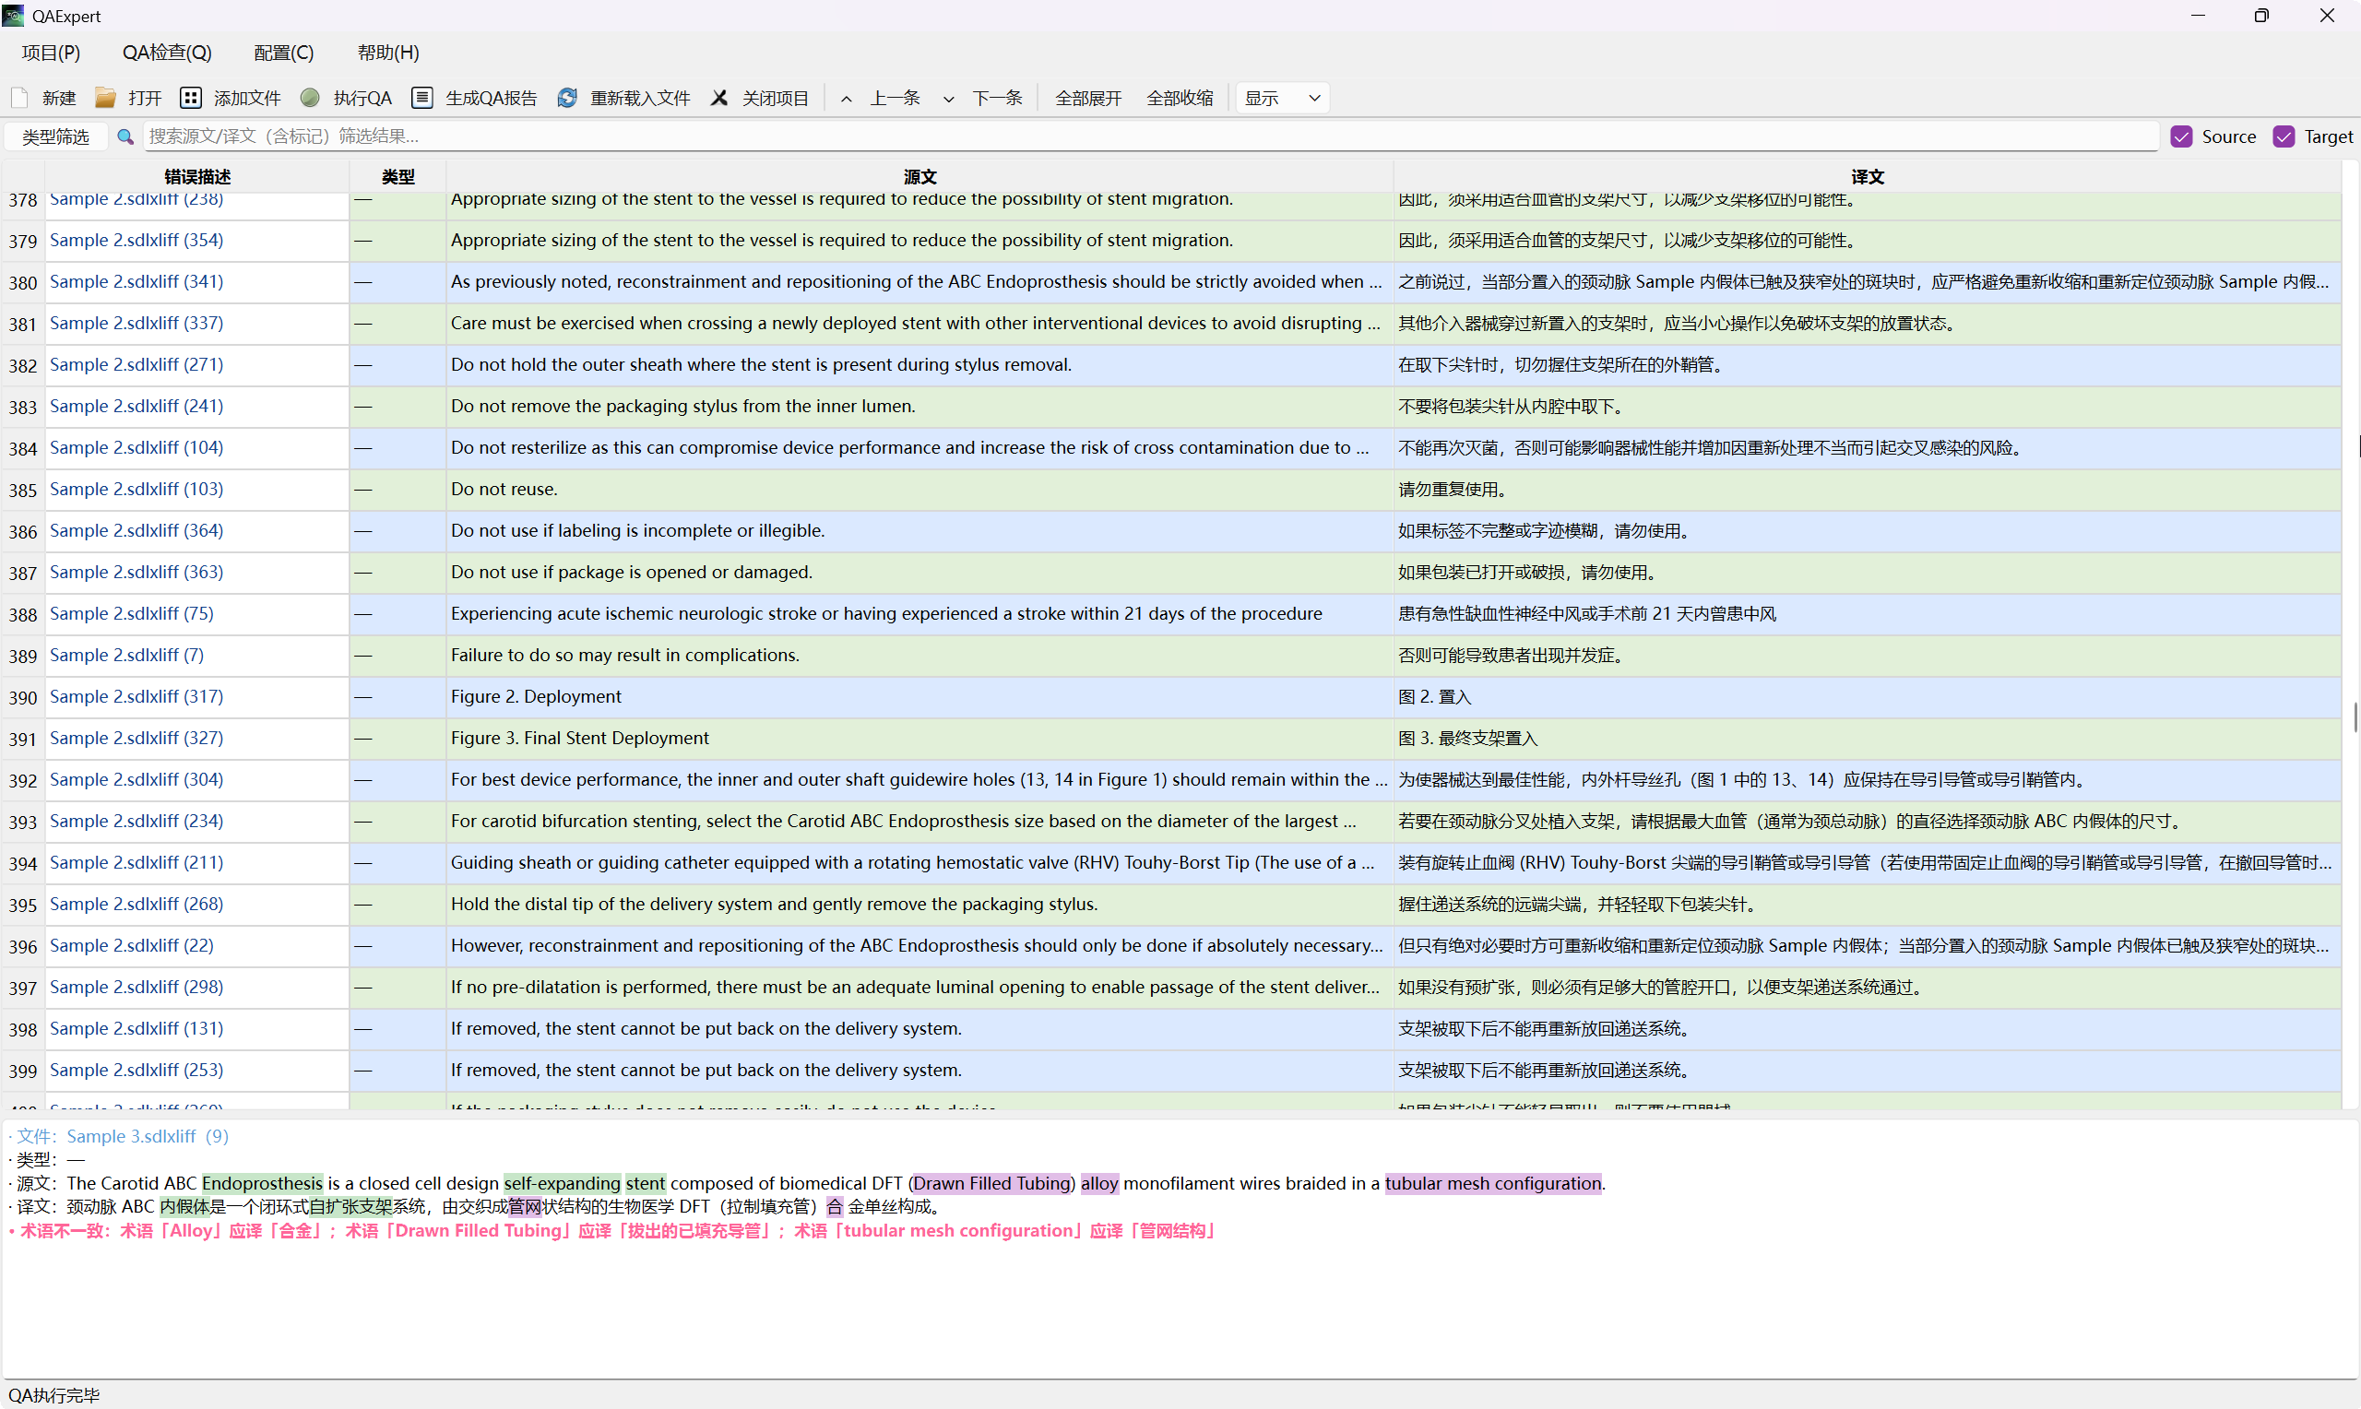Image resolution: width=2361 pixels, height=1409 pixels.
Task: Click the 译文 column header
Action: 1868,177
